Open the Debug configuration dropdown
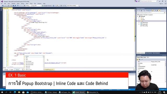The image size is (167, 94). tap(28, 6)
